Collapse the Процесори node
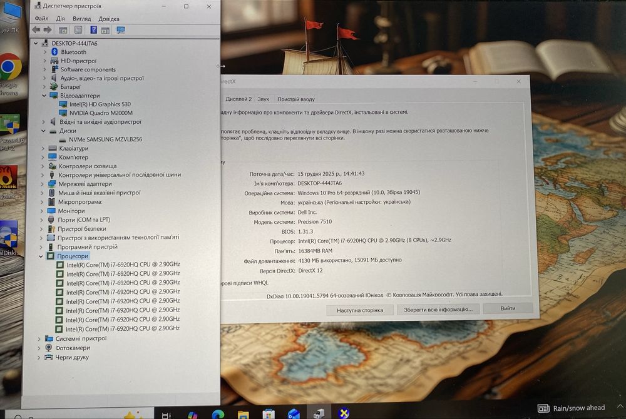The height and width of the screenshot is (419, 626). 41,256
